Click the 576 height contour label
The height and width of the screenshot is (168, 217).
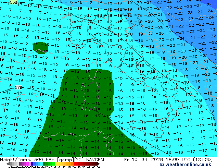[x=18, y=88]
